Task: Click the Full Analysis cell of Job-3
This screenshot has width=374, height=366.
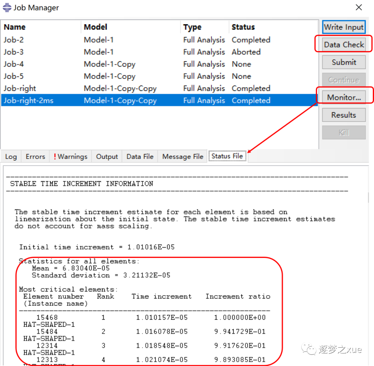Action: [x=204, y=52]
